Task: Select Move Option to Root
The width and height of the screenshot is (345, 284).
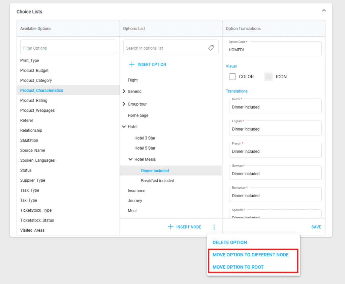Action: coord(238,267)
